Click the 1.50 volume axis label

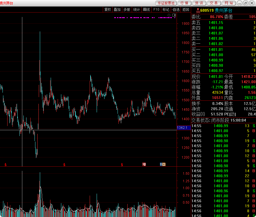pos(186,174)
